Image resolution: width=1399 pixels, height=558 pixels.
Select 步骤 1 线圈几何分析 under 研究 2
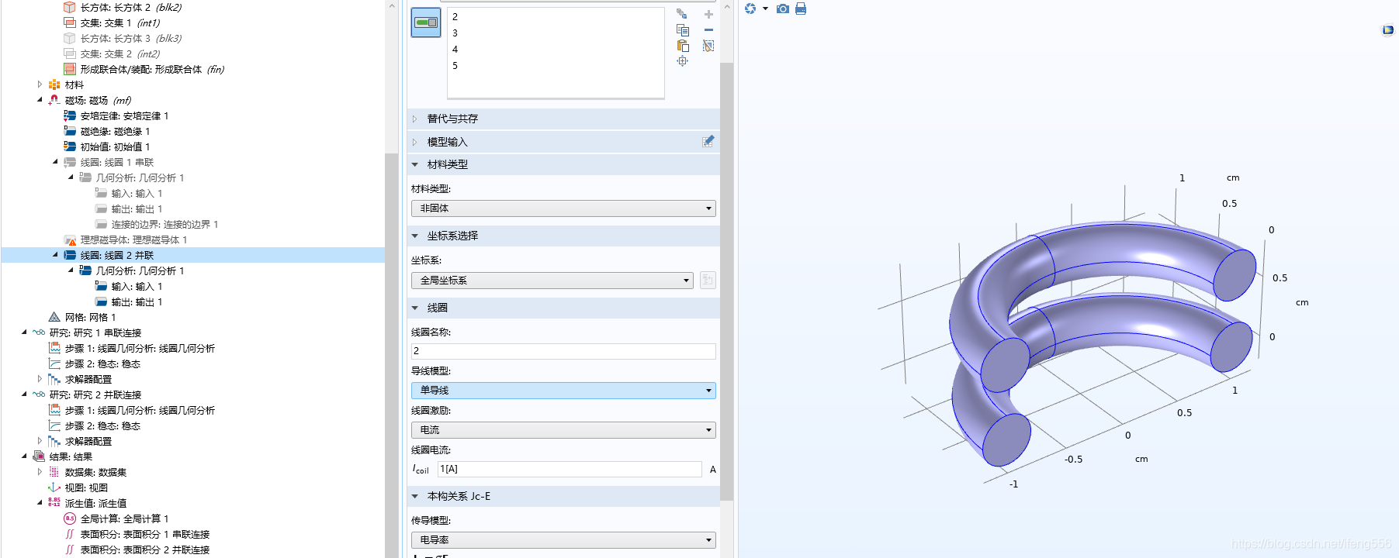[132, 410]
